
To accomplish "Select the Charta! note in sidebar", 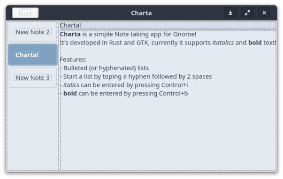I will [x=33, y=55].
